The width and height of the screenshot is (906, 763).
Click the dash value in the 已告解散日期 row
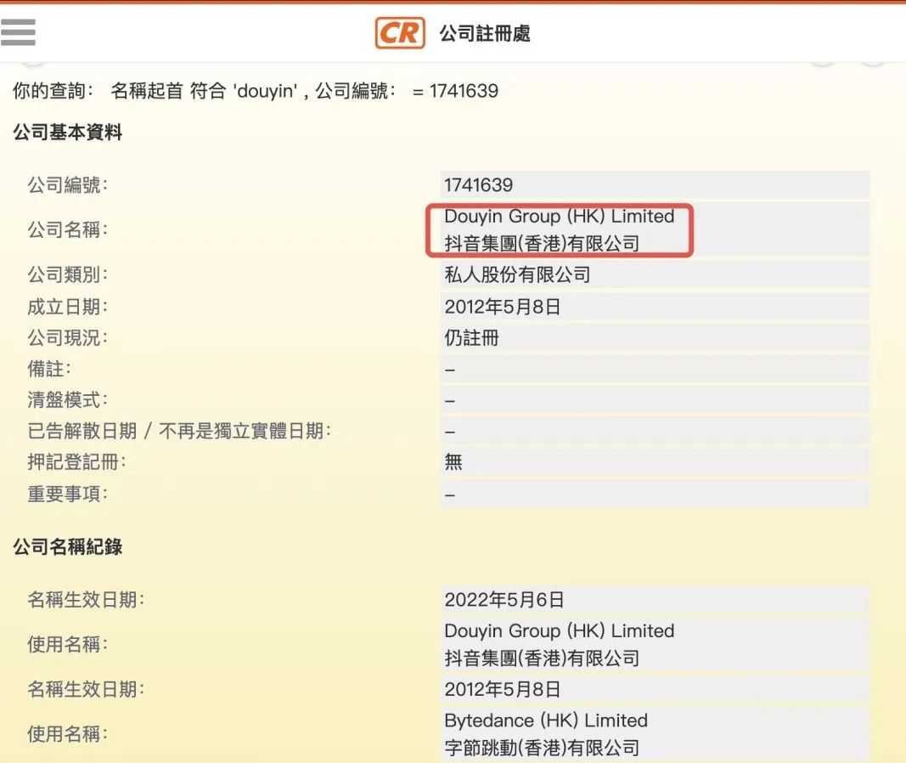(450, 432)
